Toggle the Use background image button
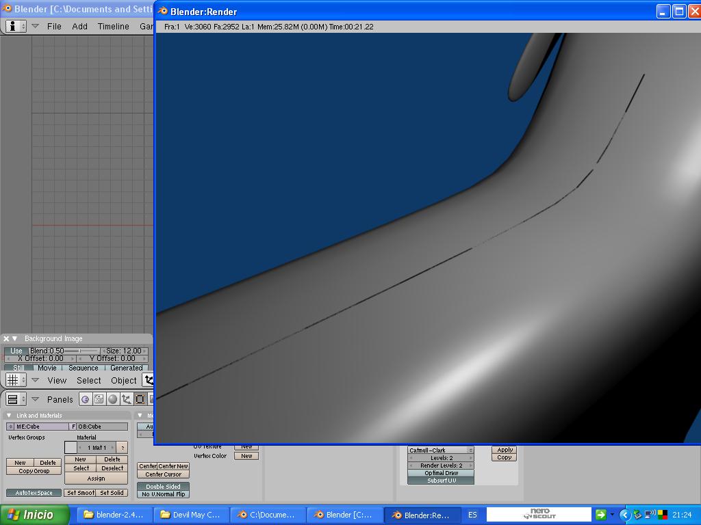Screen dimensions: 701x525 (16, 351)
